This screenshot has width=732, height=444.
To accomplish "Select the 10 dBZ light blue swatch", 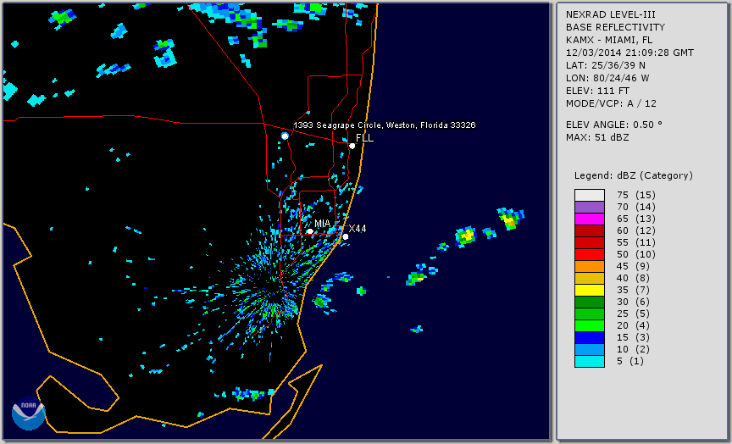I will click(590, 349).
